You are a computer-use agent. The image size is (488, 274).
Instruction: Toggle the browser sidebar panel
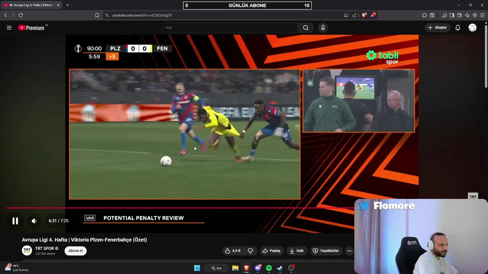tap(452, 15)
